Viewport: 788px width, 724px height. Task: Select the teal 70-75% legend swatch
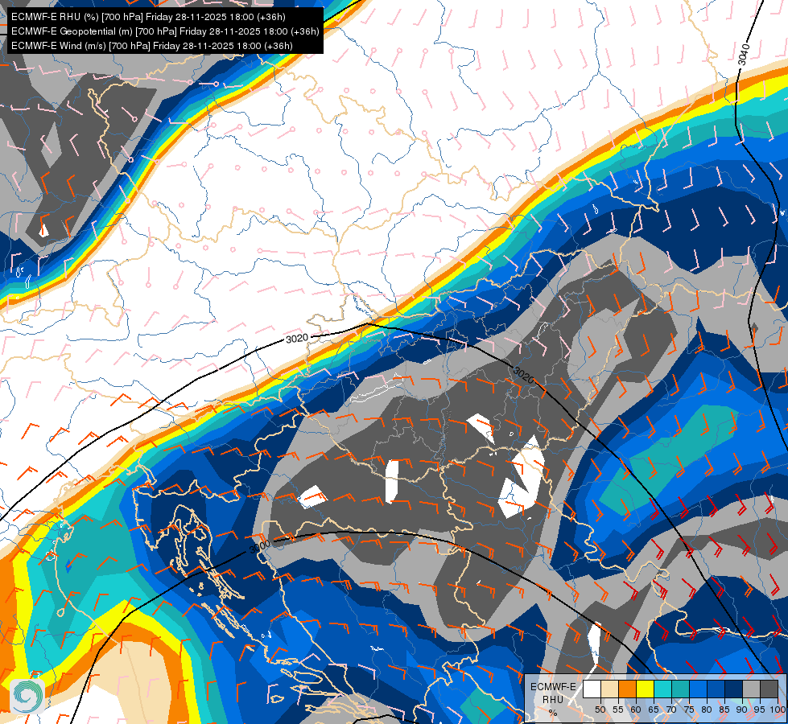(x=680, y=689)
